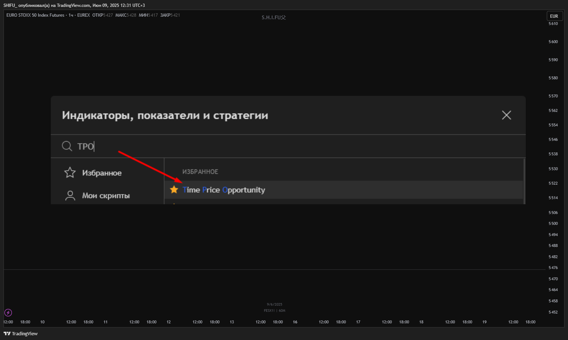The image size is (568, 340).
Task: Click the person icon beside Мои скрипты
Action: pyautogui.click(x=70, y=196)
